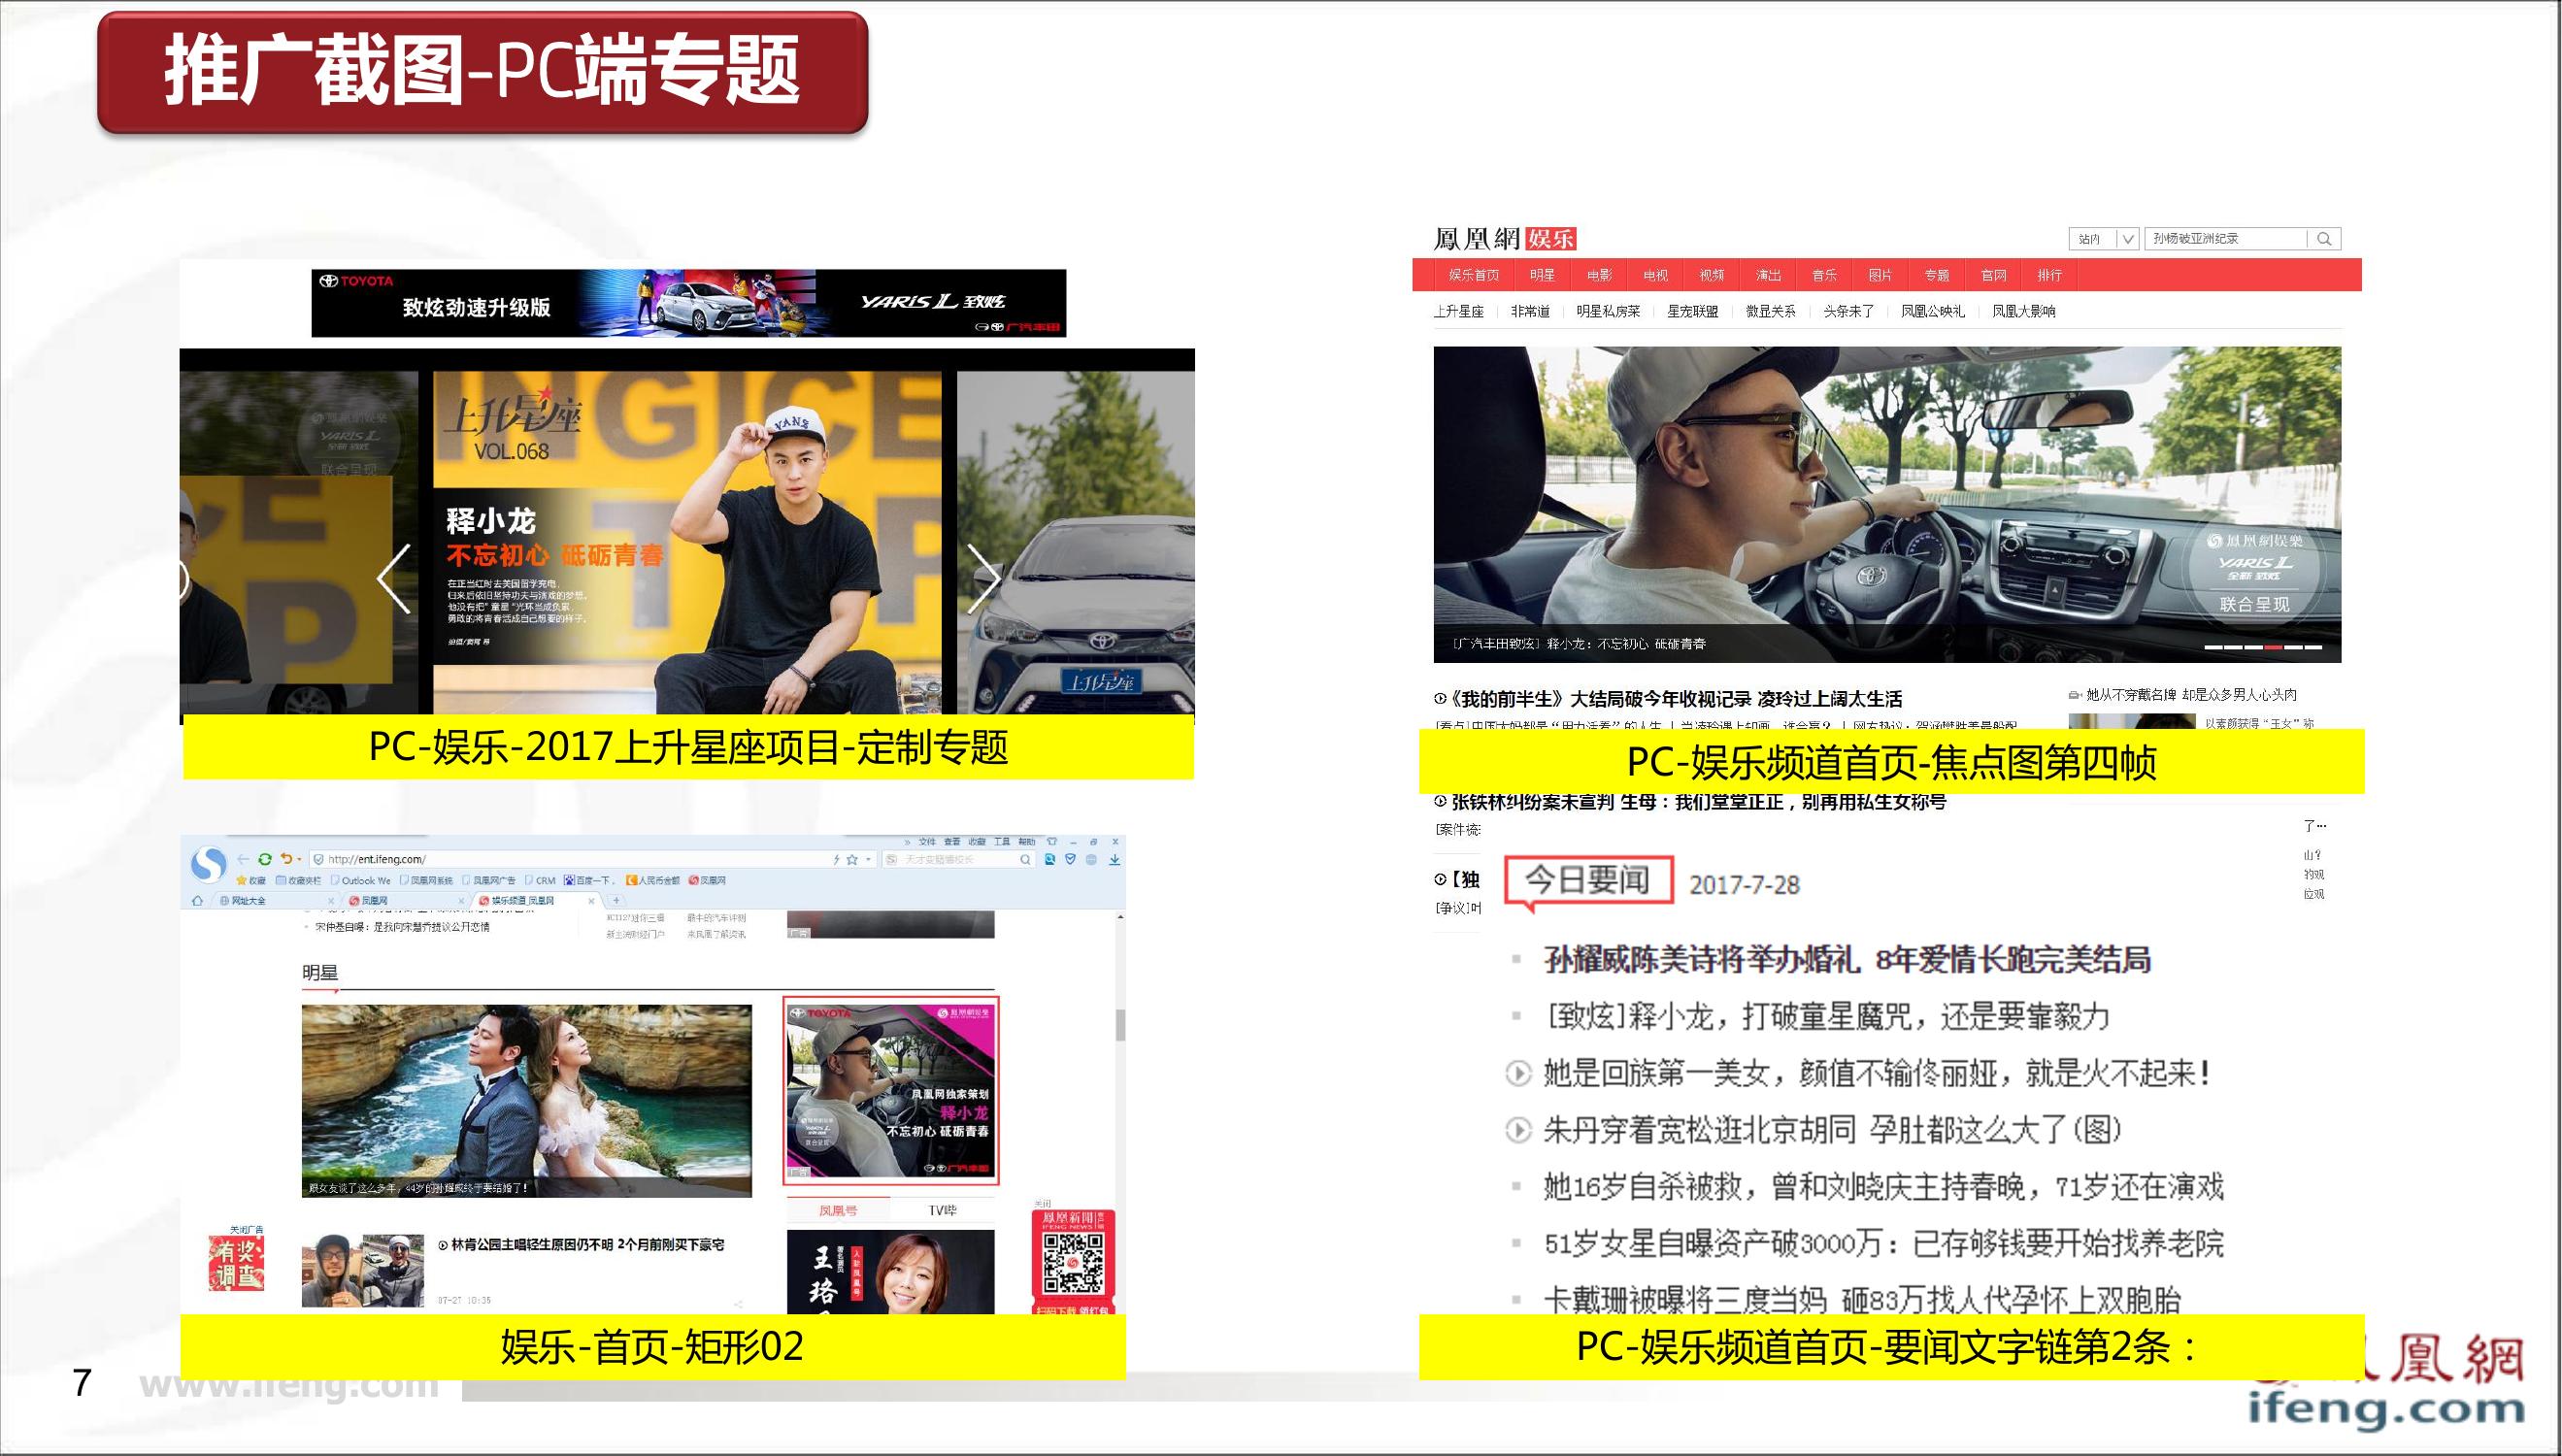The width and height of the screenshot is (2562, 1456).
Task: Select 音乐 in red navigation bar
Action: click(1824, 275)
